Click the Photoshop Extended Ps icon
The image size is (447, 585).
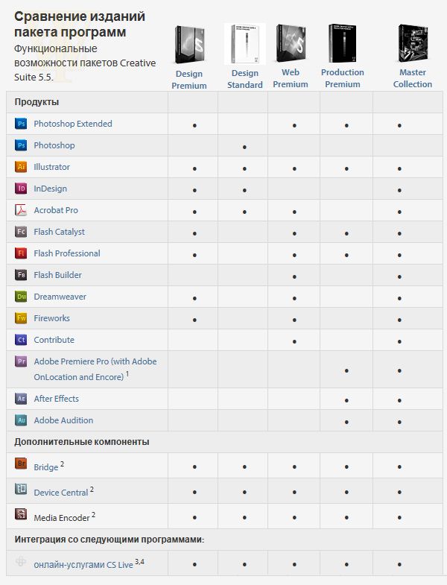pos(21,124)
